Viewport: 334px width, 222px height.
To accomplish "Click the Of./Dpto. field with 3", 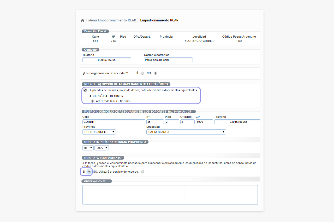I will coord(187,122).
